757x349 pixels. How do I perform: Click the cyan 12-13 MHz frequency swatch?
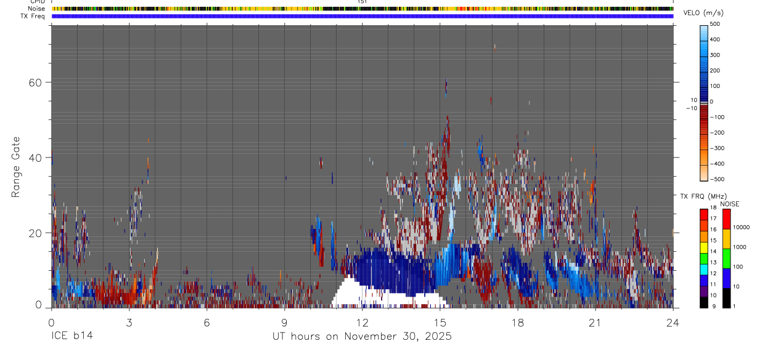click(x=704, y=270)
